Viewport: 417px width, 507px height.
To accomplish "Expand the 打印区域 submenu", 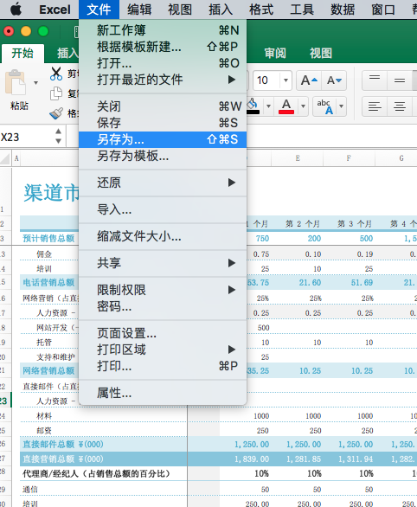I will (163, 350).
